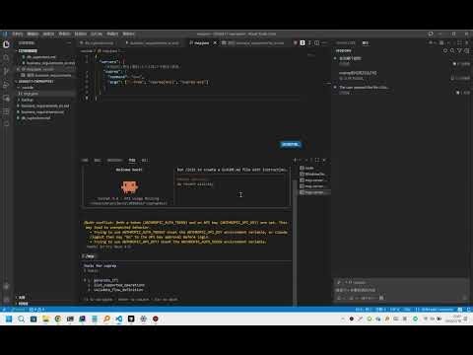Click the blue button in the editor area
The image size is (473, 355).
(291, 144)
